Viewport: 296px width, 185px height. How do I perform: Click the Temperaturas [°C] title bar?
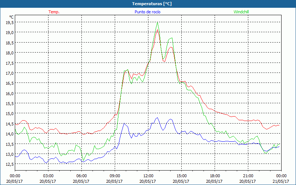click(x=148, y=4)
